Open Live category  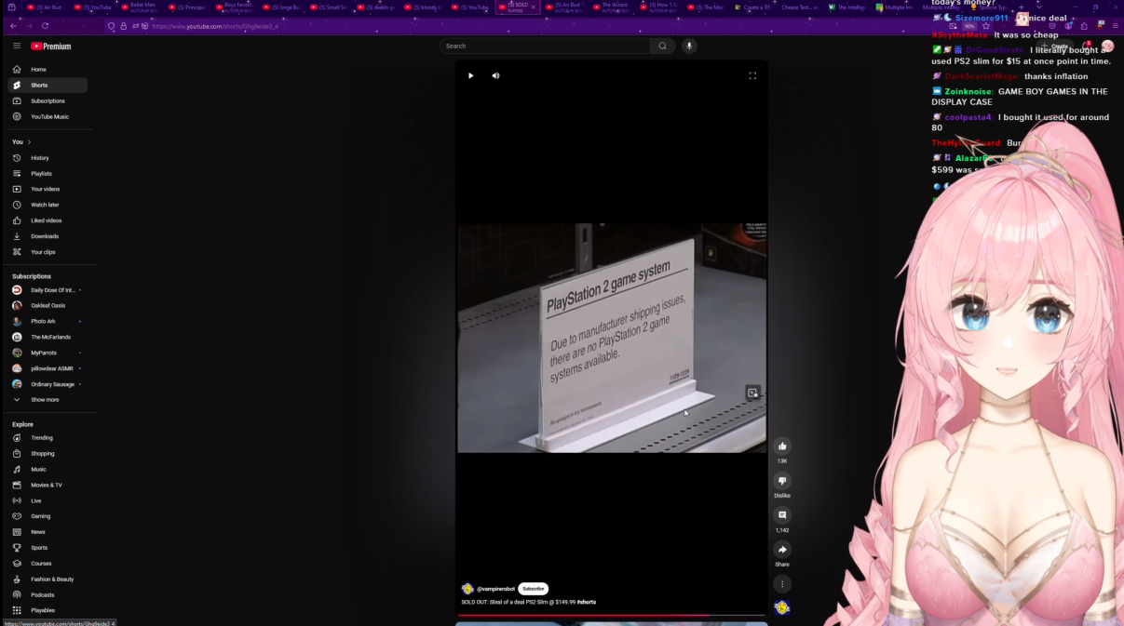[x=47, y=501]
